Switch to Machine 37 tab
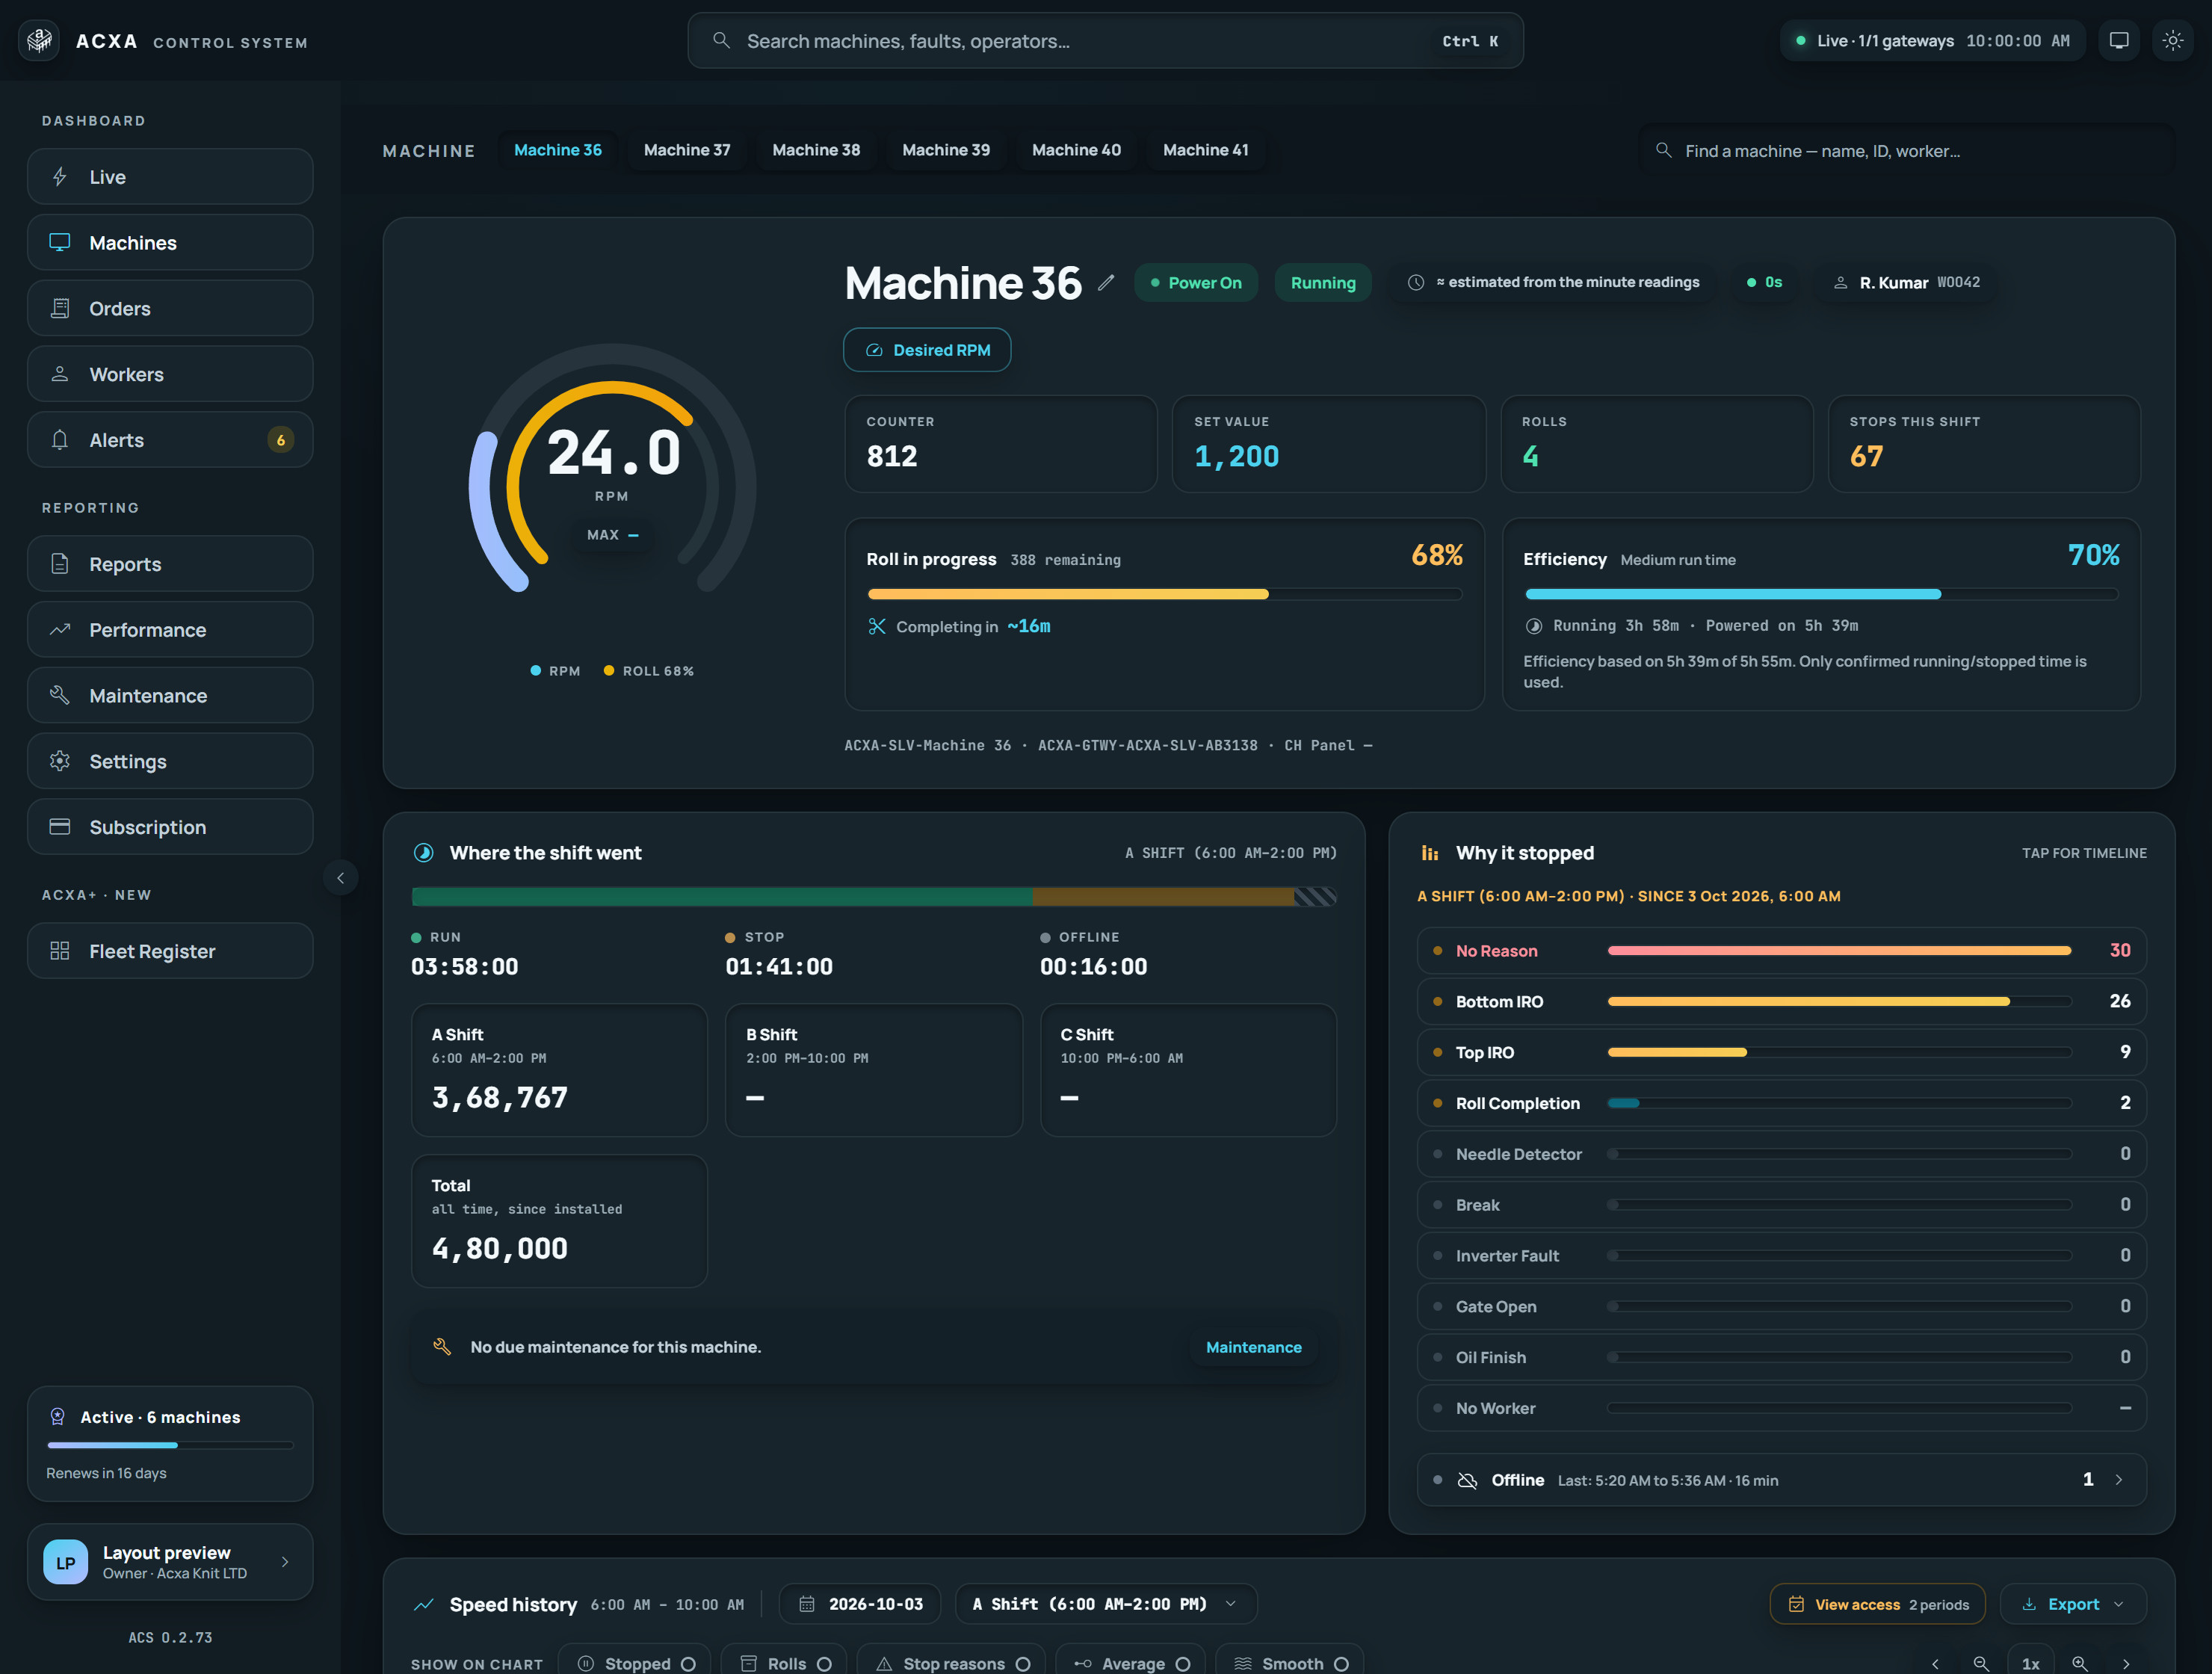 click(x=687, y=150)
